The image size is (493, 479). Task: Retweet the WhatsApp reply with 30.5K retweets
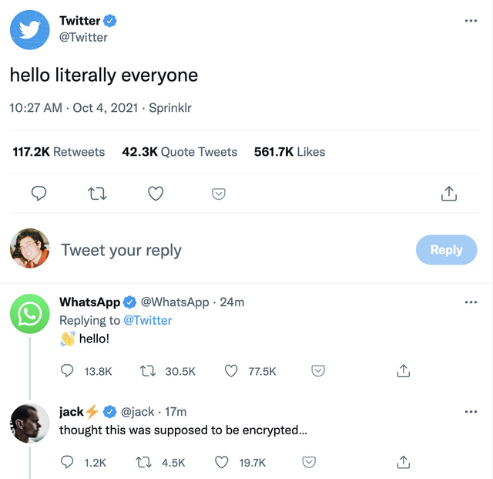coord(146,371)
